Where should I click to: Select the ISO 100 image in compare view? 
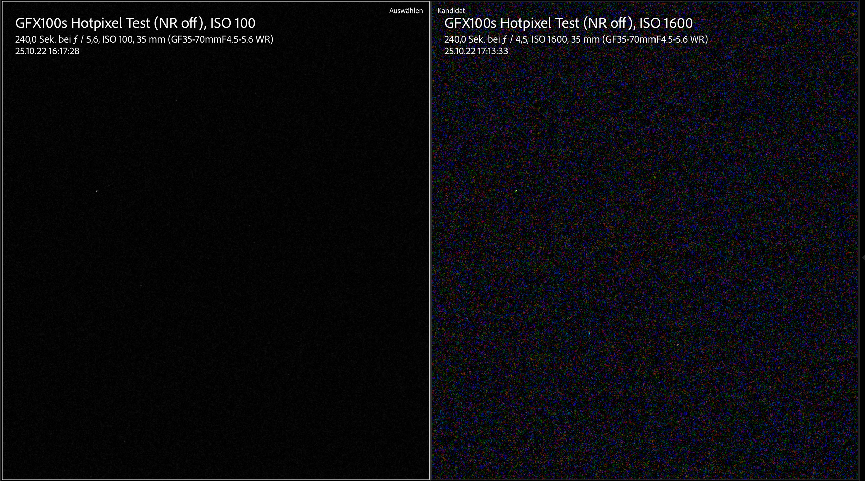point(216,240)
